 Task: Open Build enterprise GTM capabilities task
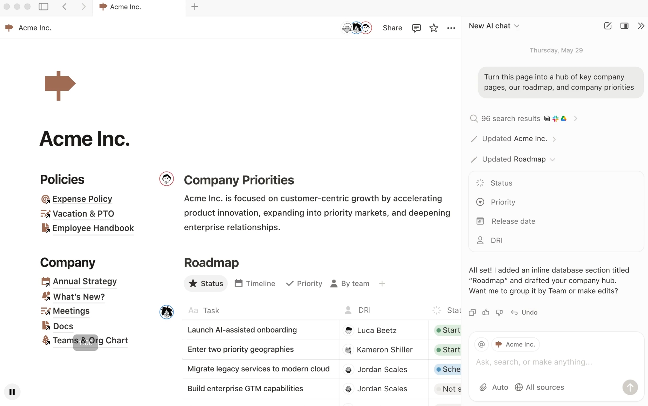245,389
